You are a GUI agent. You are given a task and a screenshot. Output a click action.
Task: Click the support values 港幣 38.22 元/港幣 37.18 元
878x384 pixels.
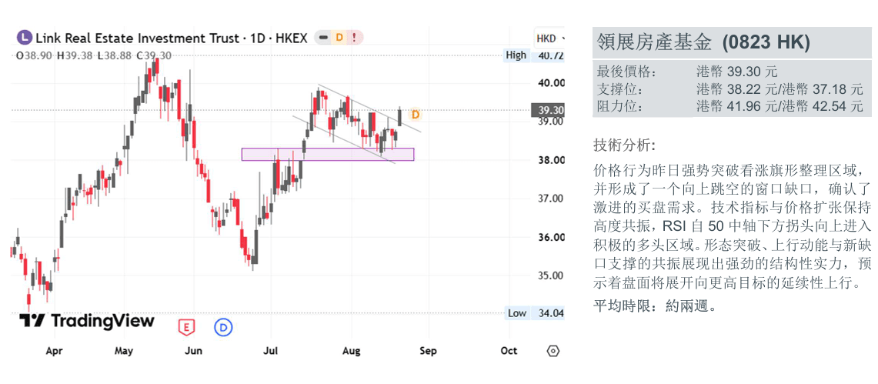[x=780, y=89]
